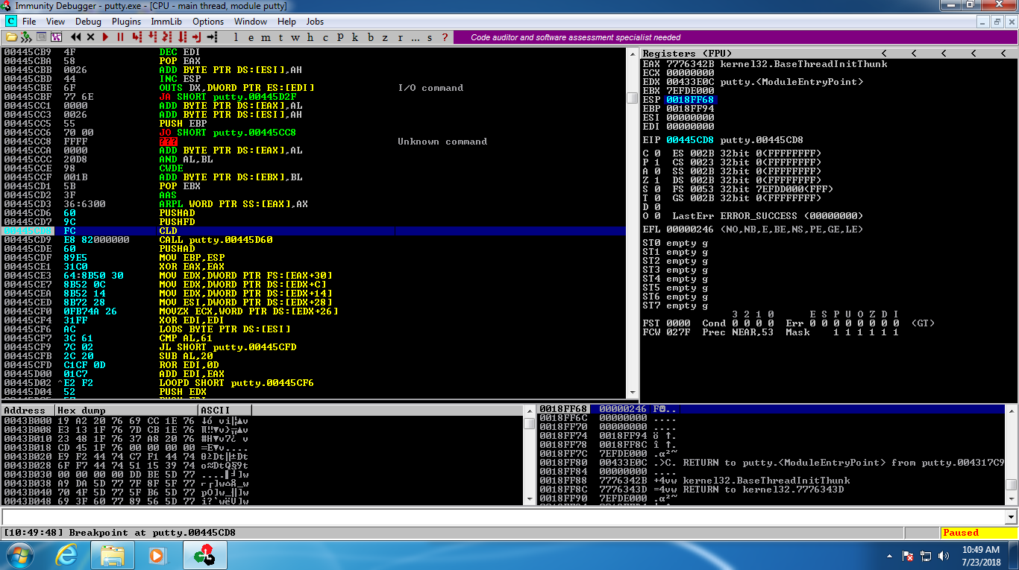Select the stack row at address 0018FF80
This screenshot has height=570, width=1019.
coord(771,463)
